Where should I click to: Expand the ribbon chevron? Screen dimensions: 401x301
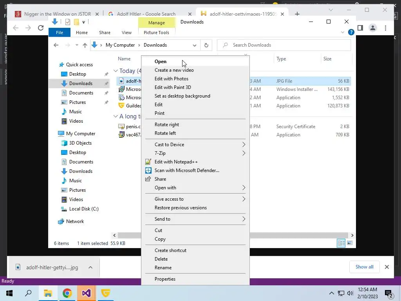coord(343,32)
